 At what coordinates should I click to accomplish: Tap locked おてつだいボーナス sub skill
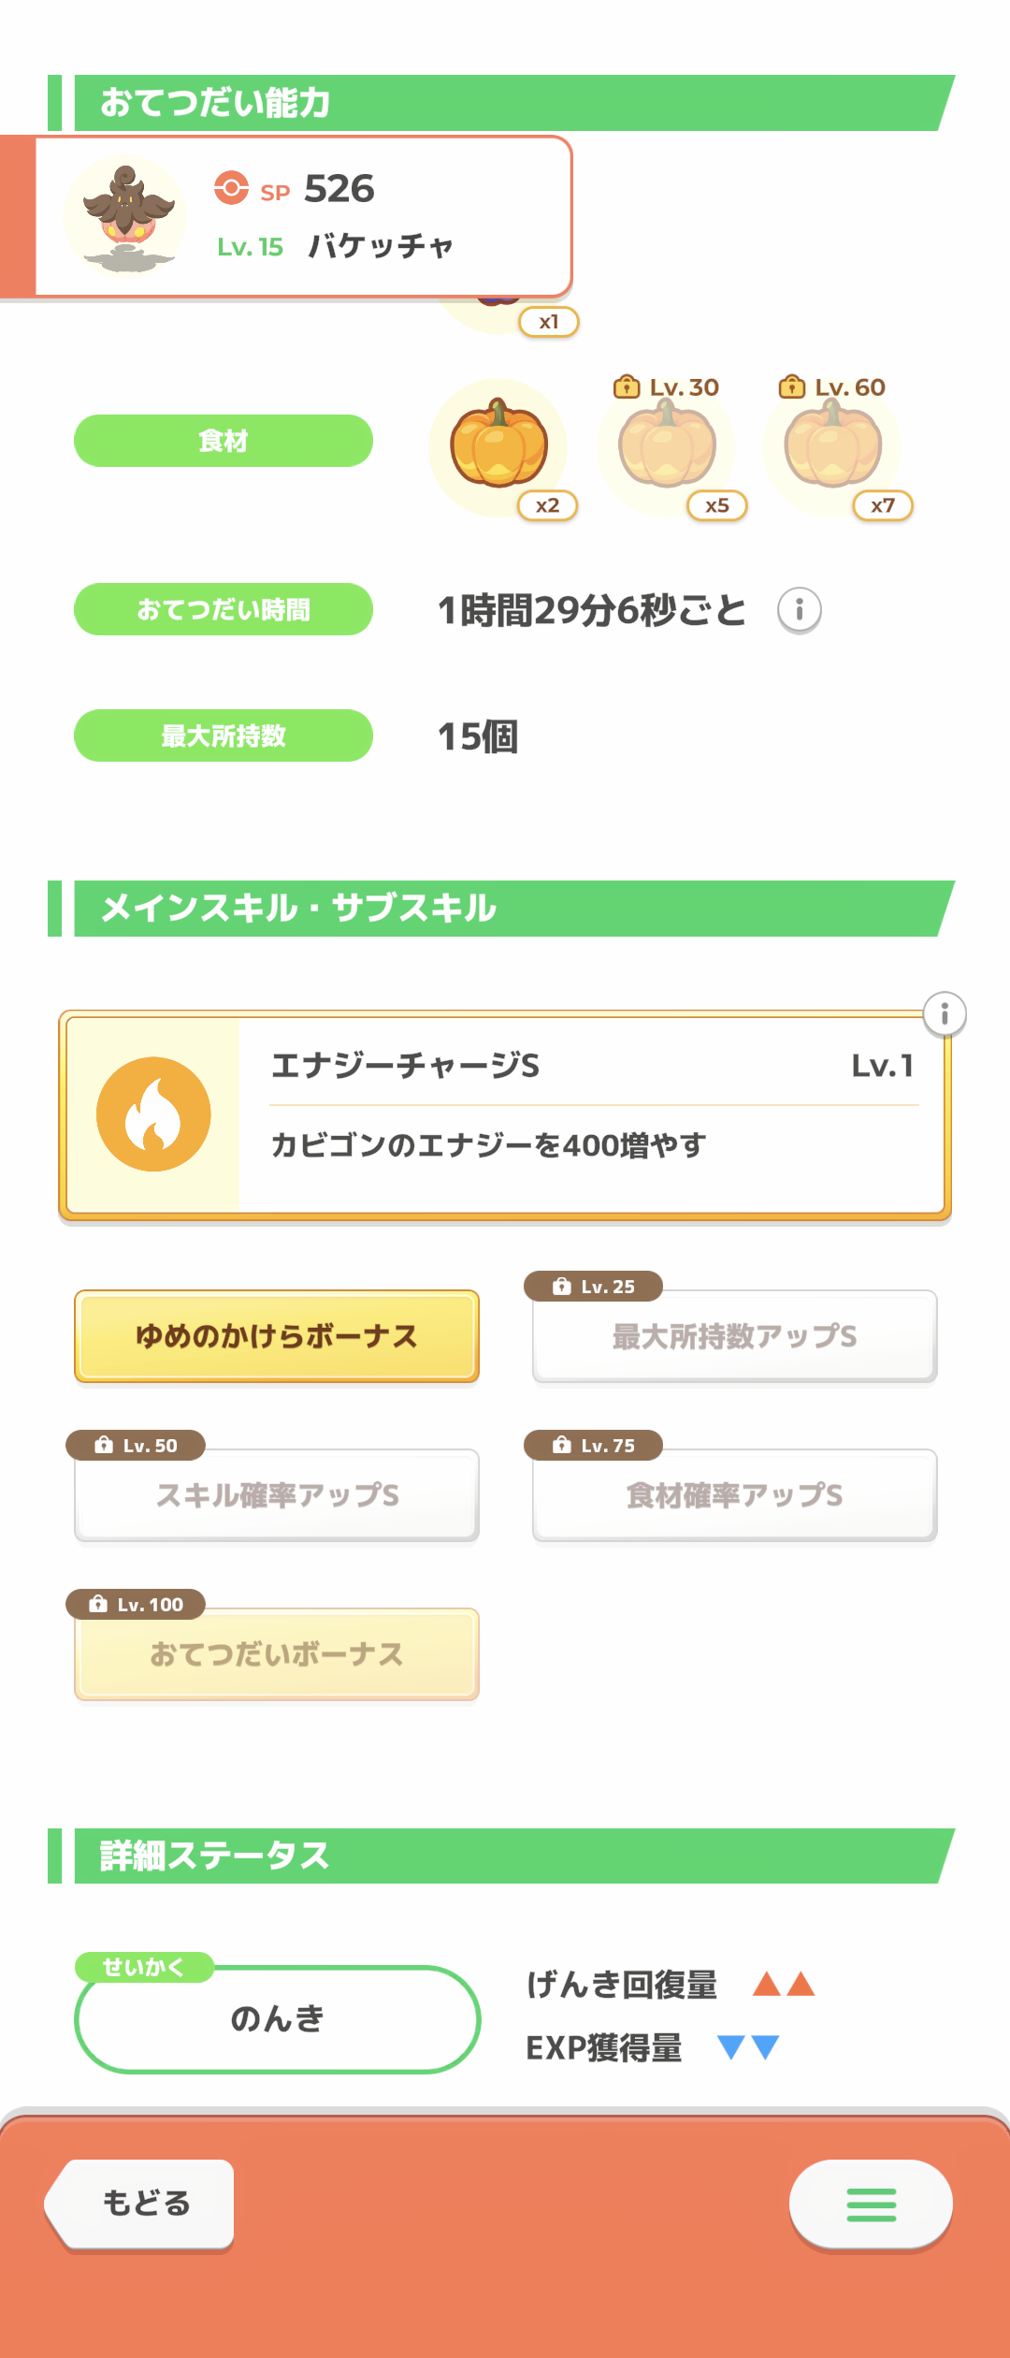tap(277, 1654)
